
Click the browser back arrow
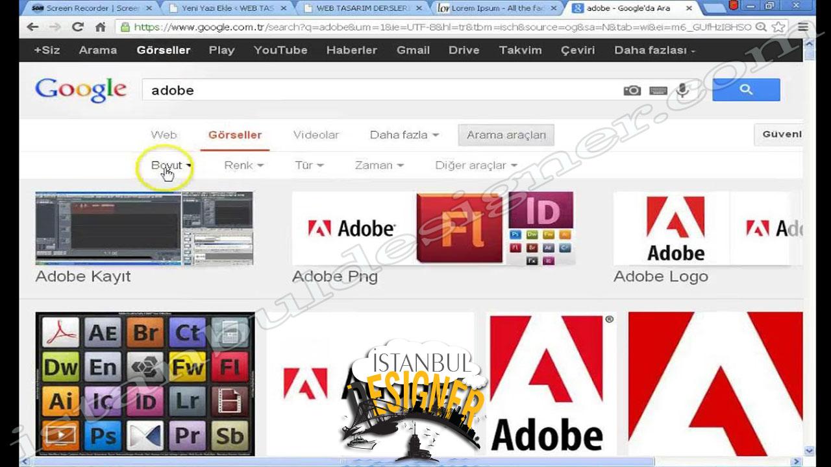click(x=32, y=27)
